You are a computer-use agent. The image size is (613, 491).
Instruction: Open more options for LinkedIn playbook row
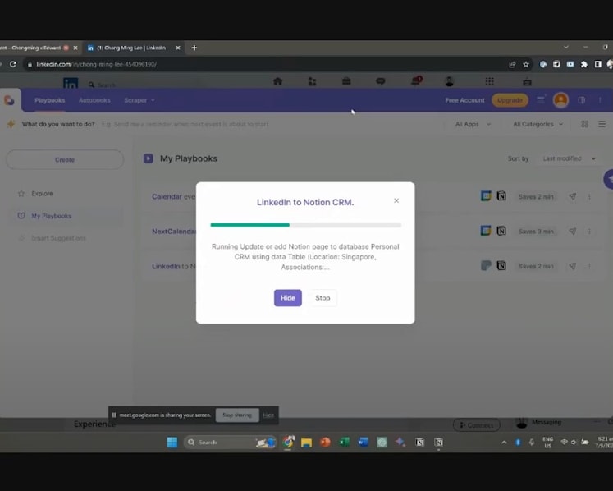tap(589, 266)
